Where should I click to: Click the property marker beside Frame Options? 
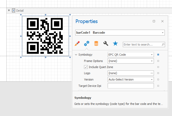click(158, 61)
